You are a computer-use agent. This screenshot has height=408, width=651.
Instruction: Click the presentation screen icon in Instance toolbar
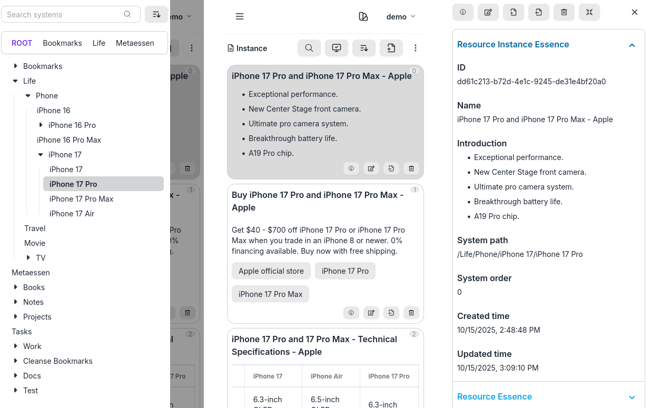pyautogui.click(x=337, y=48)
